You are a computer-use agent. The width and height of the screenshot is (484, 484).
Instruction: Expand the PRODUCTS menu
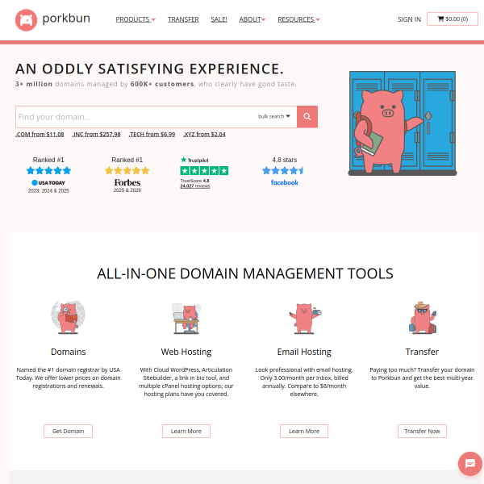[x=136, y=19]
